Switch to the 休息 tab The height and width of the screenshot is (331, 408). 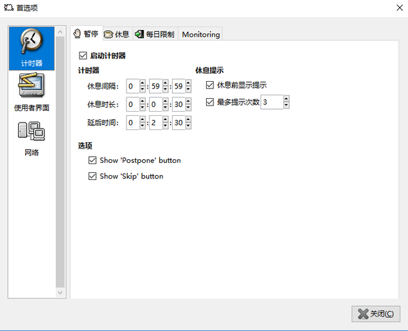tap(118, 35)
